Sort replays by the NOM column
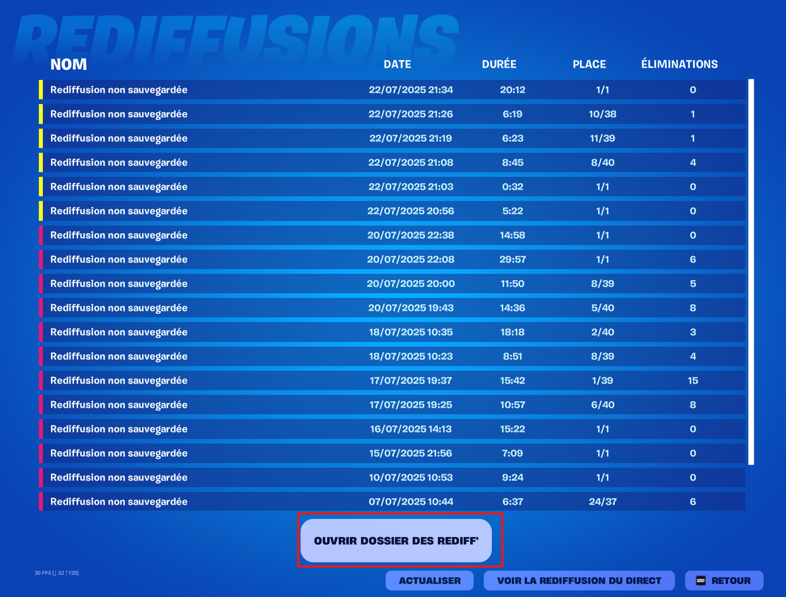Viewport: 786px width, 597px height. click(x=69, y=64)
